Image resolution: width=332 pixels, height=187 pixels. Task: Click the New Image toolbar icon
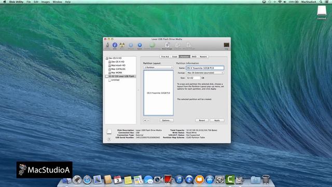[167, 45]
